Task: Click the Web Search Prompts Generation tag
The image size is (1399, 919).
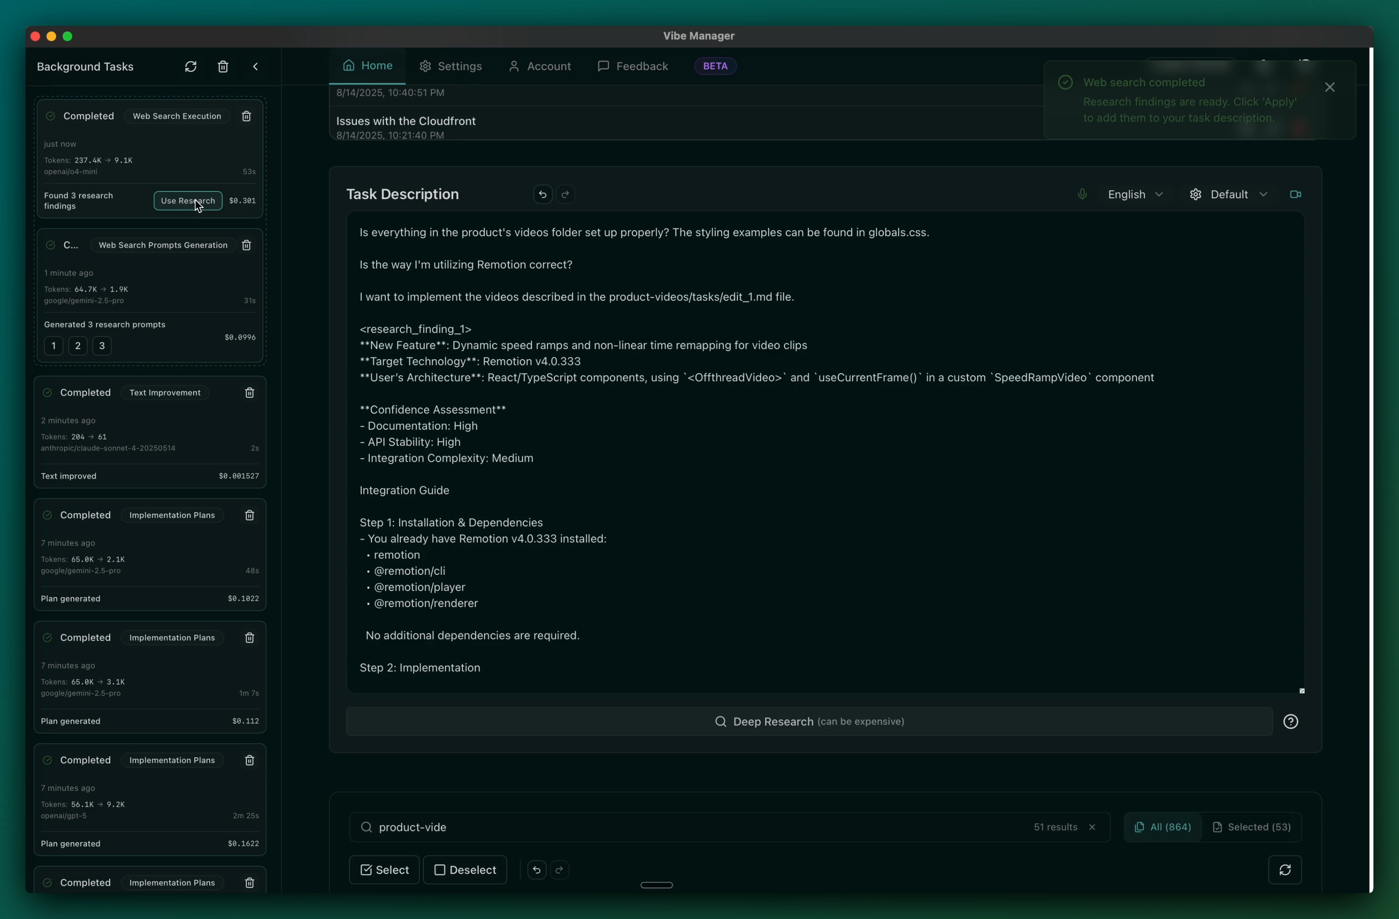Action: click(163, 245)
